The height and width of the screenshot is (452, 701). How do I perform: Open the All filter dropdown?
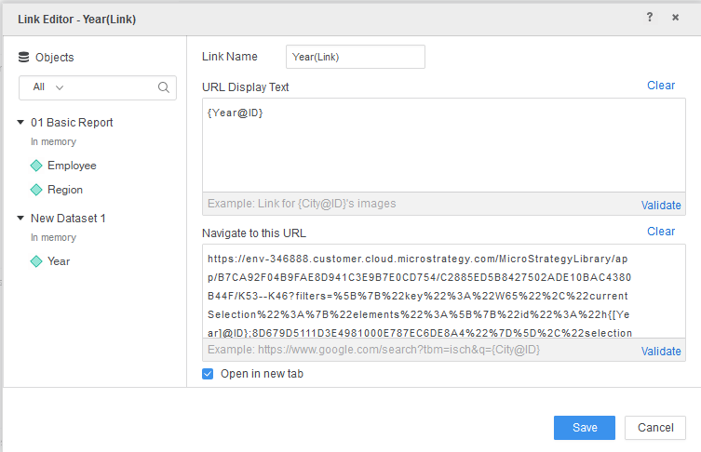pos(47,87)
